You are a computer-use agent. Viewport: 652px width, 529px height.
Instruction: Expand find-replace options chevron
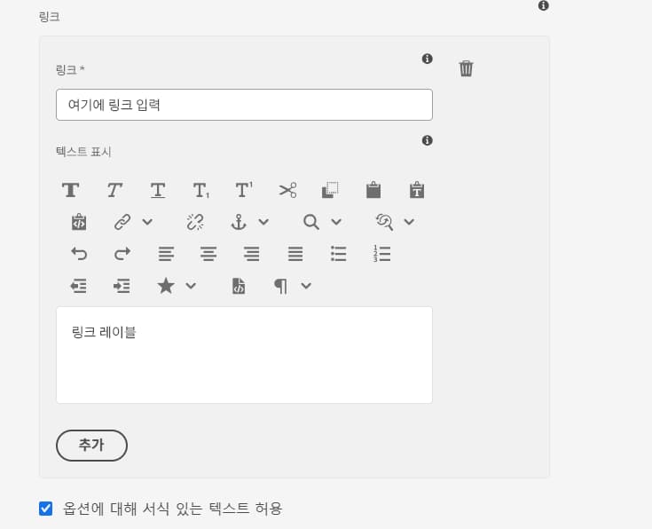click(x=409, y=222)
